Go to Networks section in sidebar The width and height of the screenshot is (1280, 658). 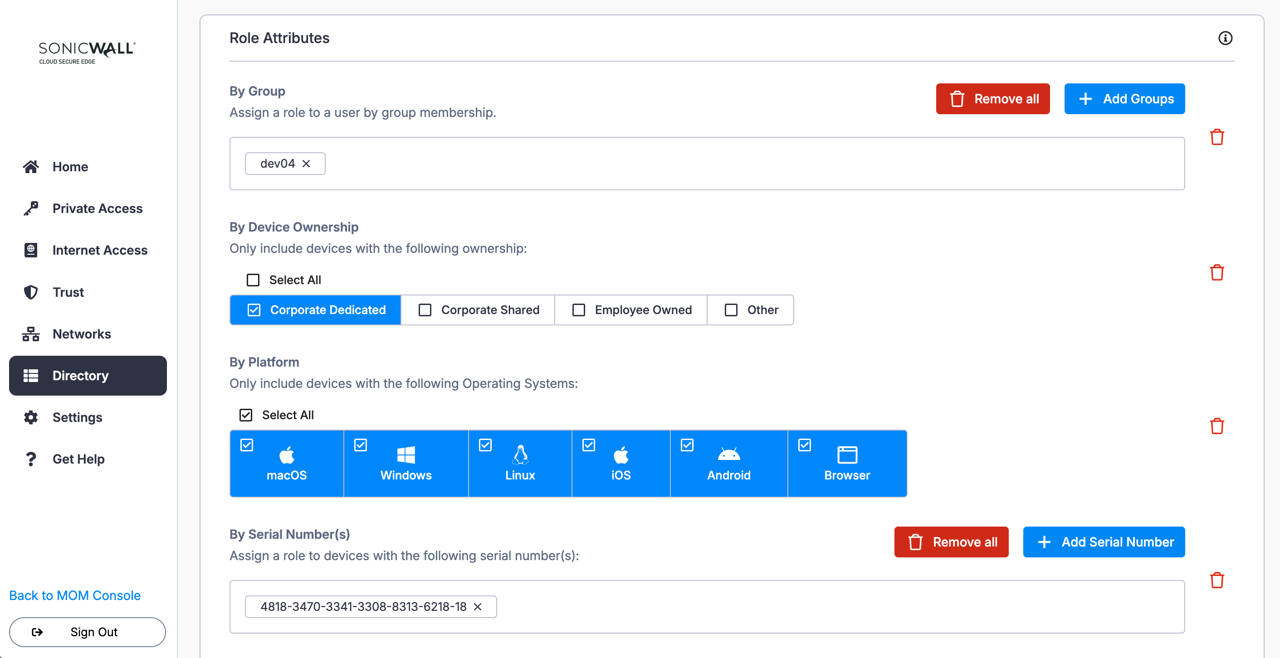(x=82, y=334)
